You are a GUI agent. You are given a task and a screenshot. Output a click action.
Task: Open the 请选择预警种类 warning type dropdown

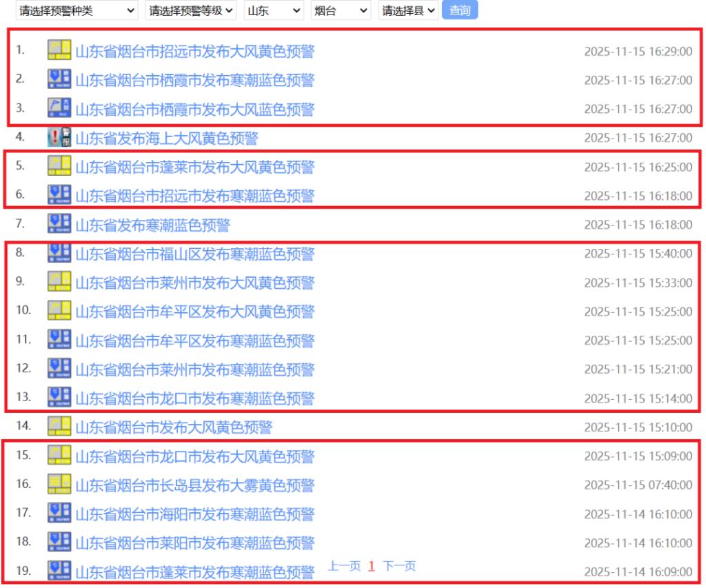pyautogui.click(x=77, y=11)
